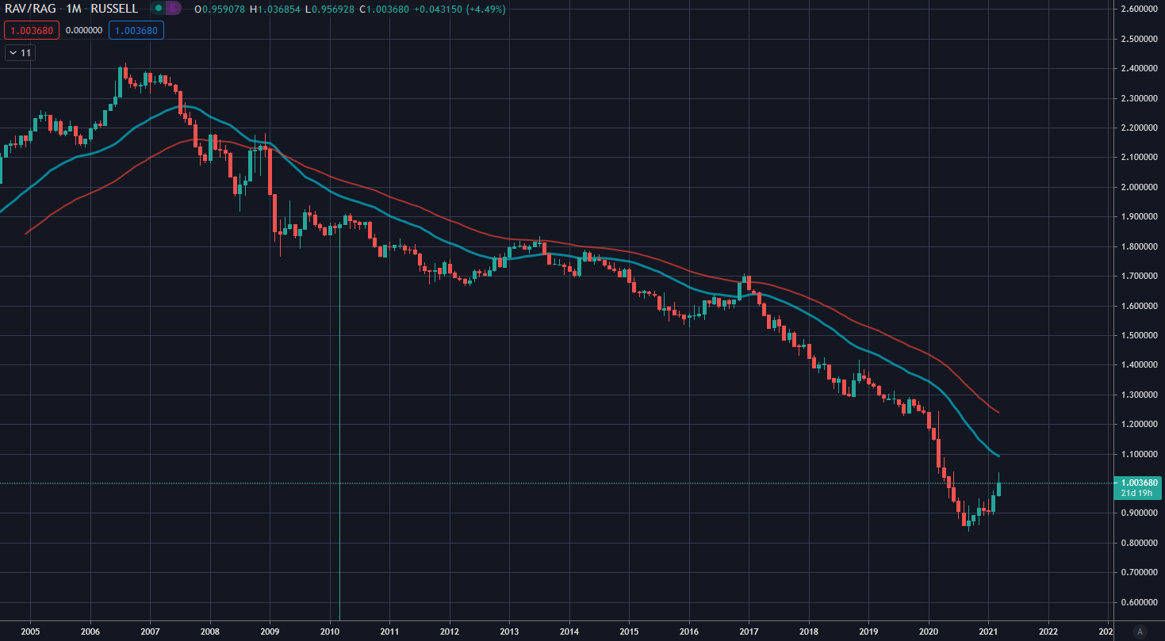Click the purple E badge icon
Viewport: 1165px width, 641px height.
pyautogui.click(x=171, y=9)
